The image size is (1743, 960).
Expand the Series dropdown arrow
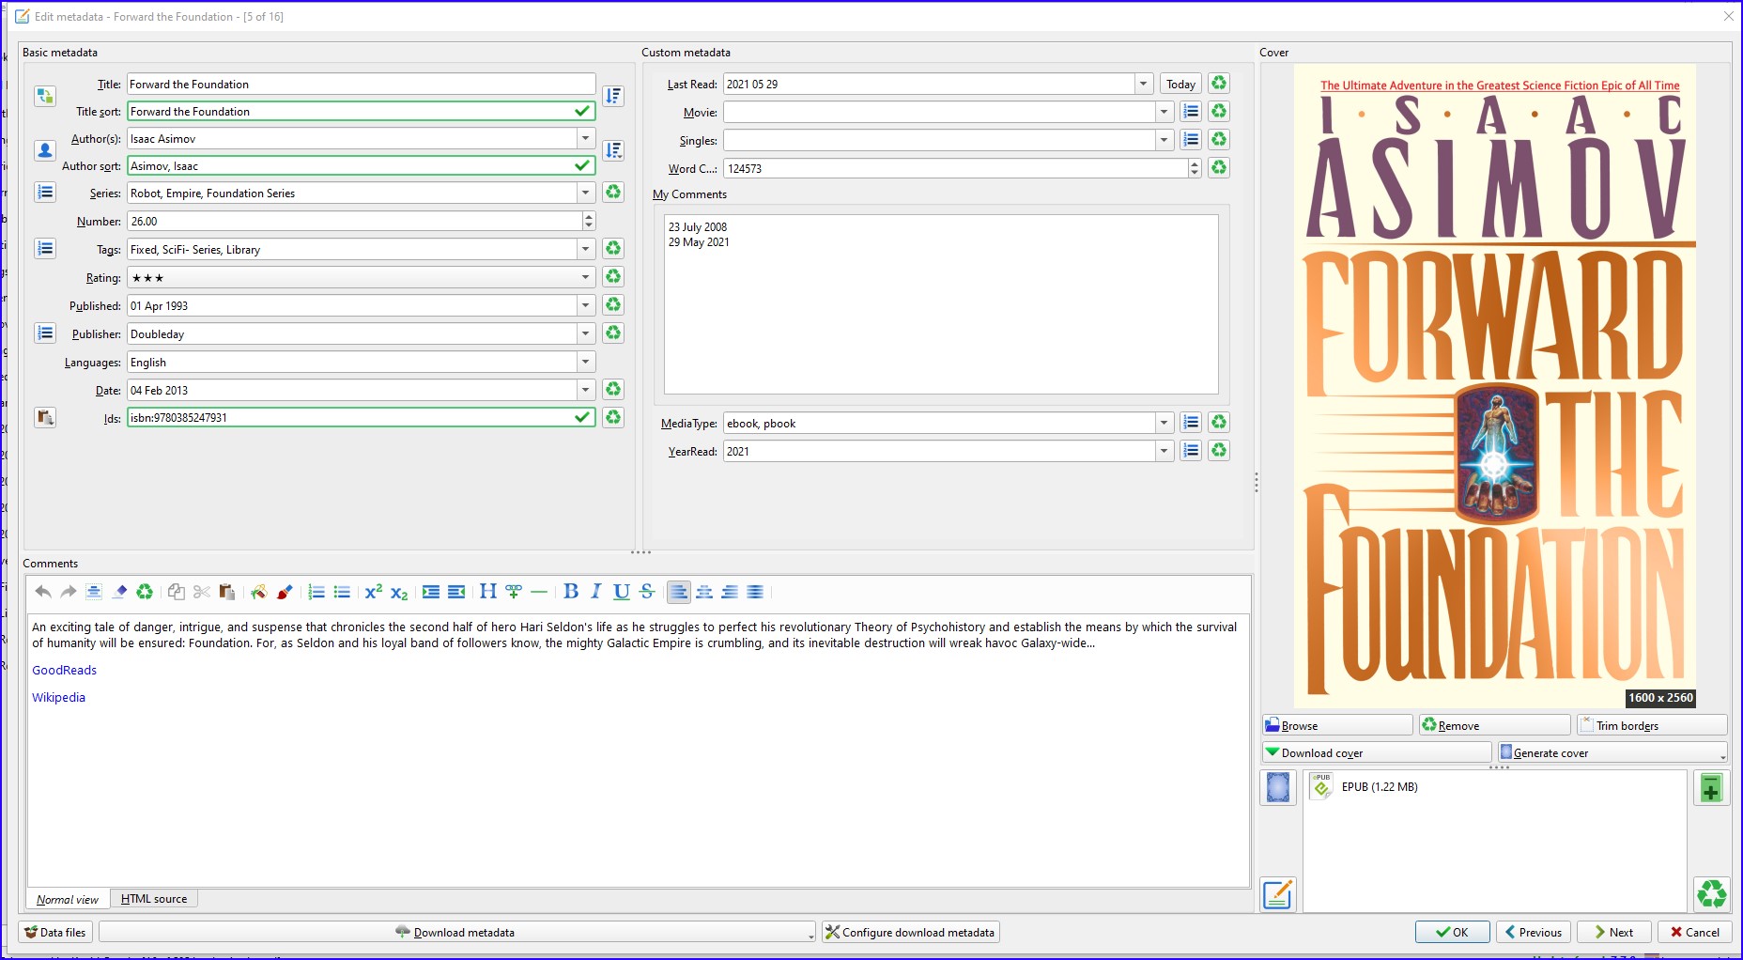point(586,193)
